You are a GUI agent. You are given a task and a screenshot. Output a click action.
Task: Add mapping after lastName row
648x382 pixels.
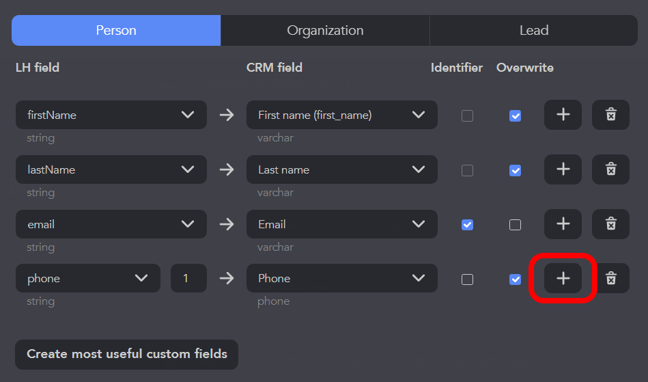[563, 169]
